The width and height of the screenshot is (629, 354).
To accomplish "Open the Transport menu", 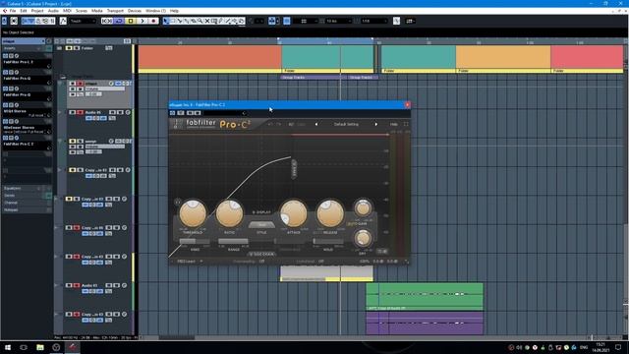I will point(115,11).
